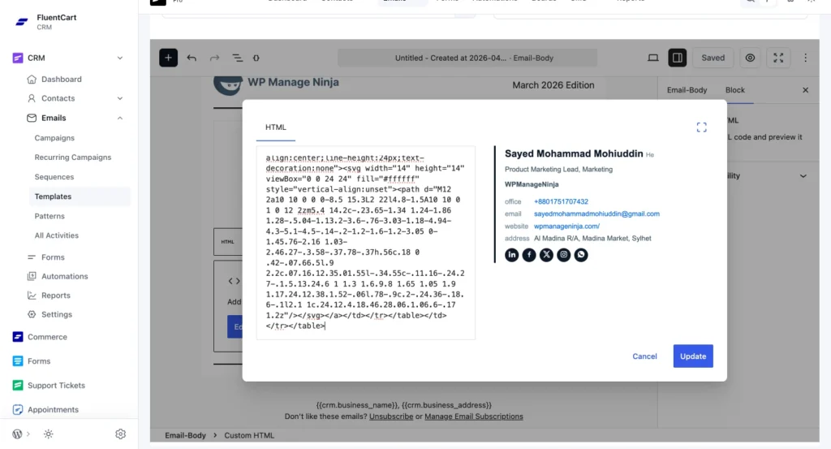Open the Forms section with green icon
Image resolution: width=831 pixels, height=449 pixels.
click(39, 361)
